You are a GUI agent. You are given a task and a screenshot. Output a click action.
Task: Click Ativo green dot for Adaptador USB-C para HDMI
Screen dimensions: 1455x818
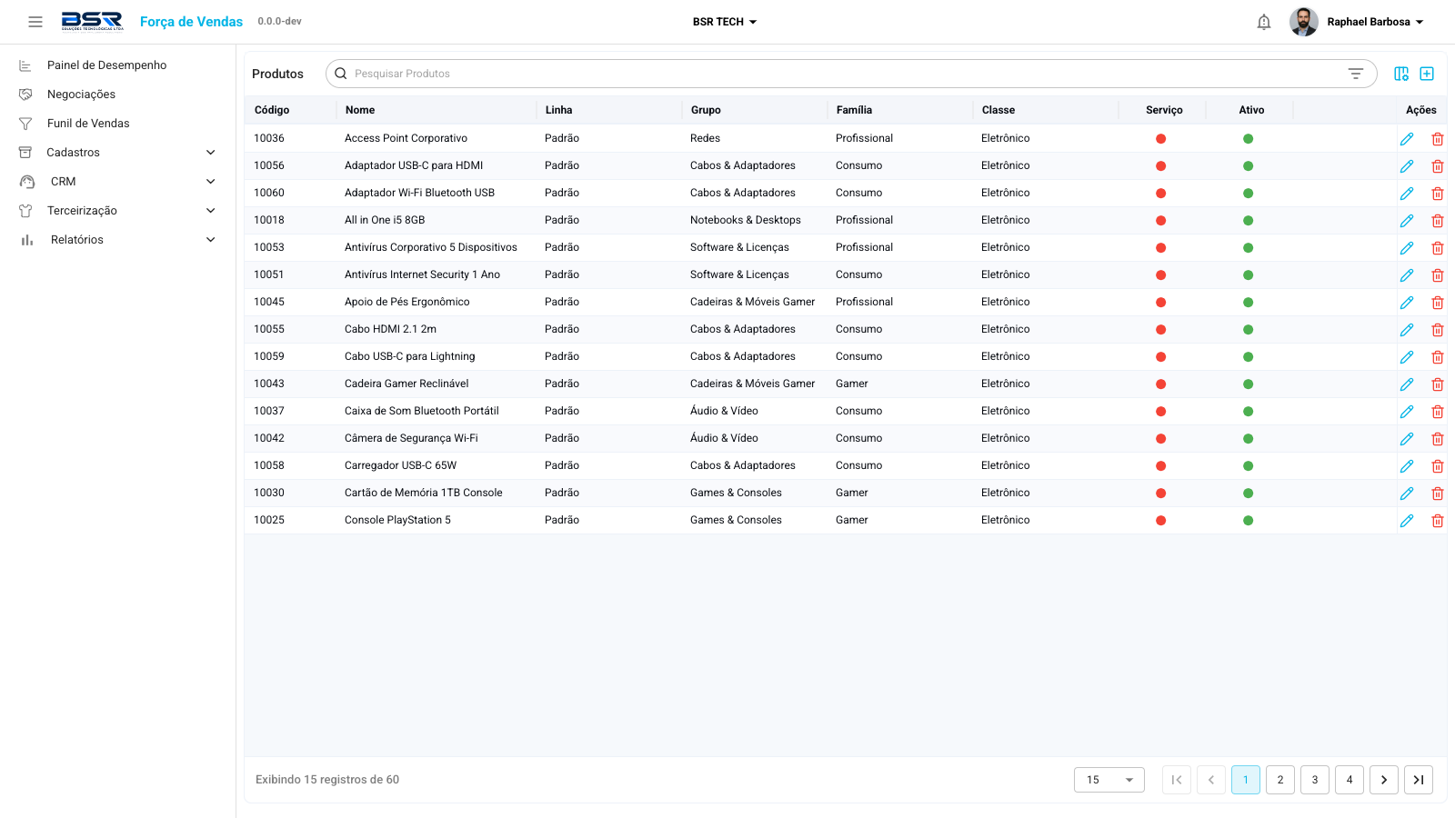1249,166
